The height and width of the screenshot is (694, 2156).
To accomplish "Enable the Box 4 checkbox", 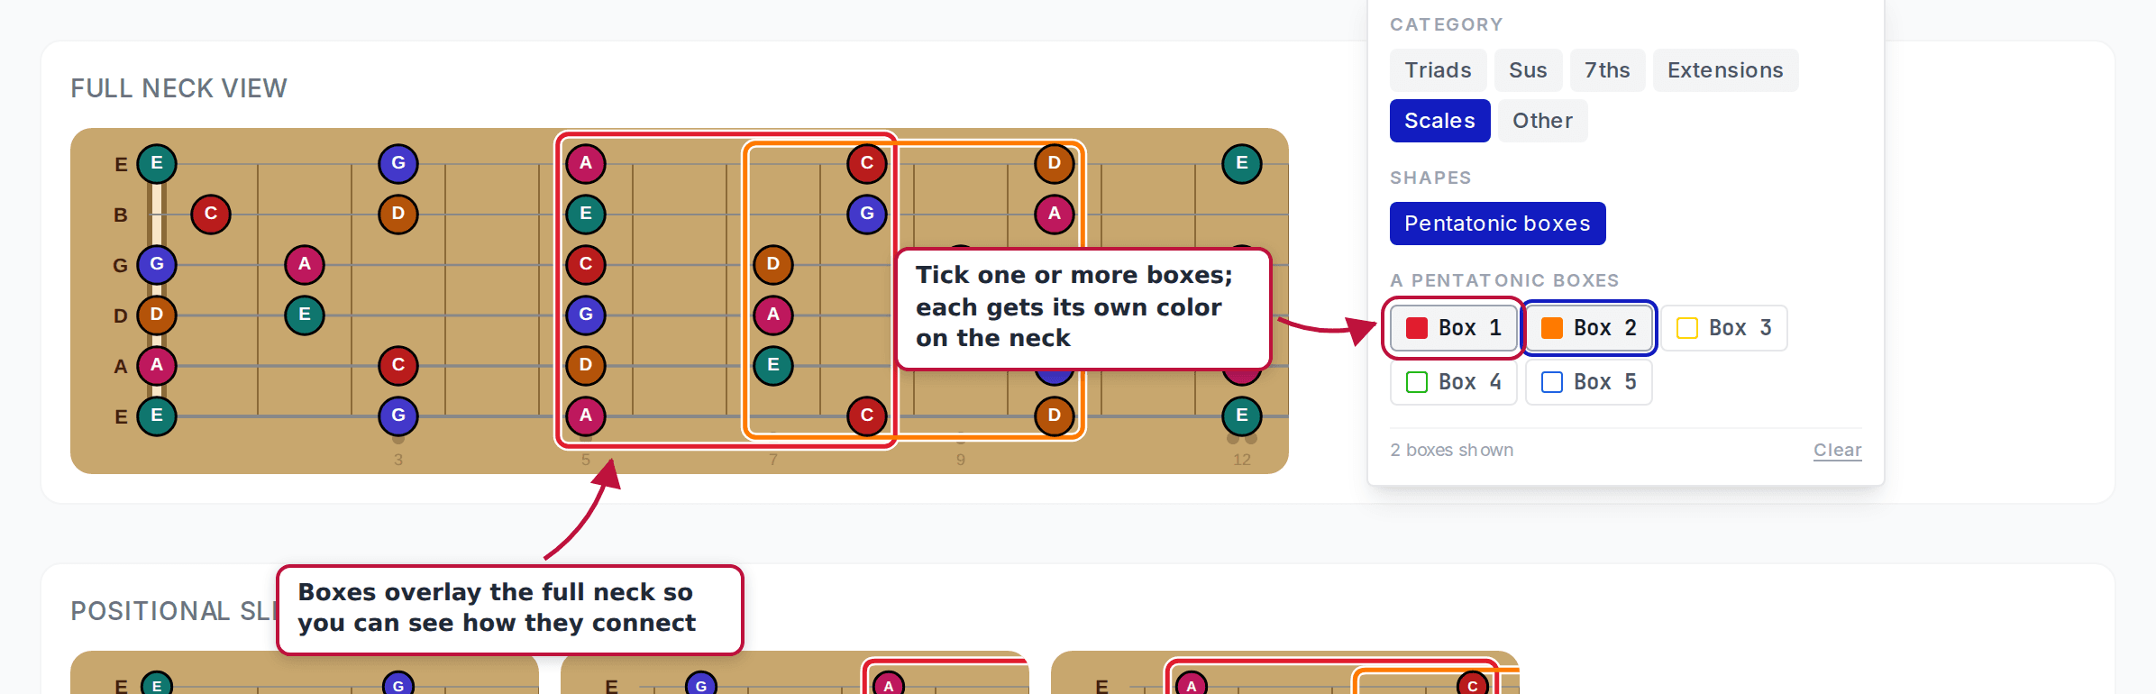I will click(x=1453, y=382).
